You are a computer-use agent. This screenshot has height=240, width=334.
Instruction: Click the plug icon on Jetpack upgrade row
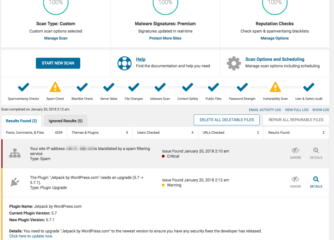(15, 182)
